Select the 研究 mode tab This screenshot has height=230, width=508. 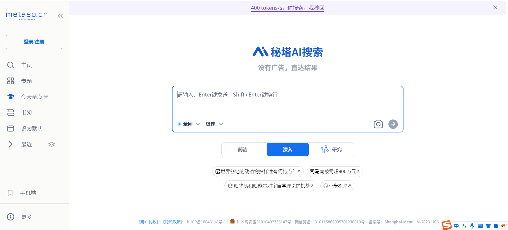331,149
